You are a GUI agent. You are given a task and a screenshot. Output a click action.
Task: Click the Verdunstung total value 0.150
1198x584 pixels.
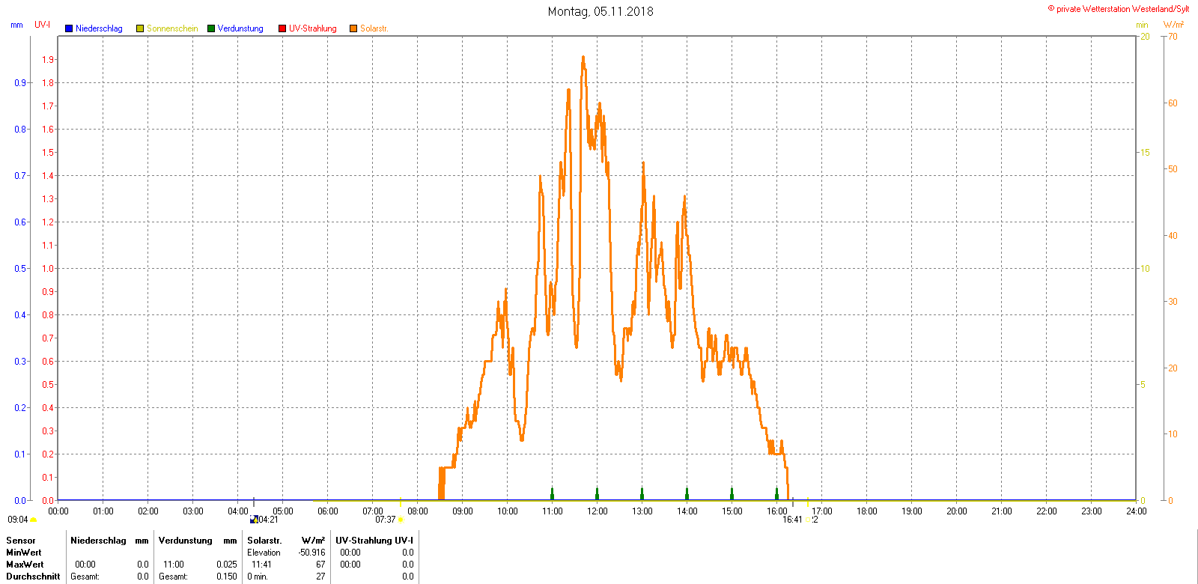click(x=227, y=577)
